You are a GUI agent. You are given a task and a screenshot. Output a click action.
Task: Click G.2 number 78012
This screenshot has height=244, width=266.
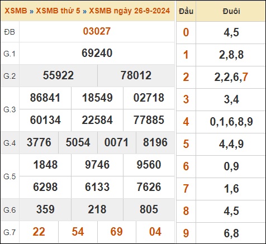[136, 75]
